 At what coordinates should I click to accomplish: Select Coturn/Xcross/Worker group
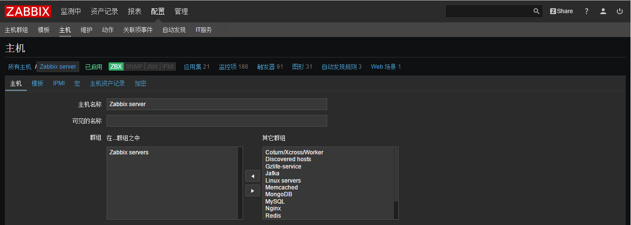tap(294, 152)
